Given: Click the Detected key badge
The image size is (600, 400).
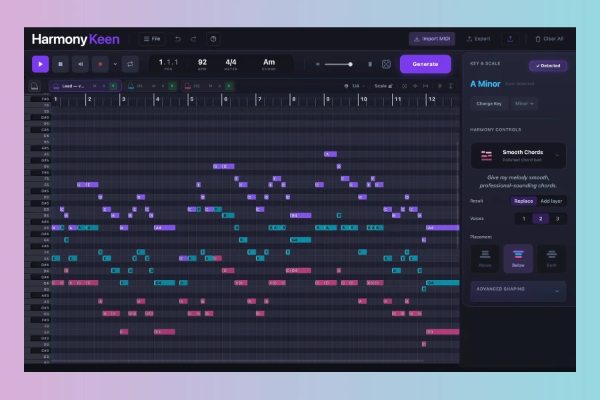Looking at the screenshot, I should pos(548,66).
